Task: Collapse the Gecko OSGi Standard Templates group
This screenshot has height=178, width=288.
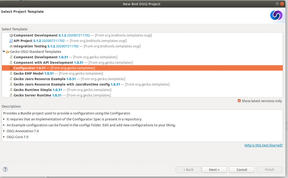Action: pyautogui.click(x=4, y=52)
